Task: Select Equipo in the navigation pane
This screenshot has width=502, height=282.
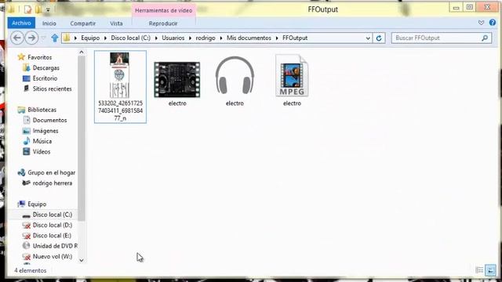Action: 37,204
